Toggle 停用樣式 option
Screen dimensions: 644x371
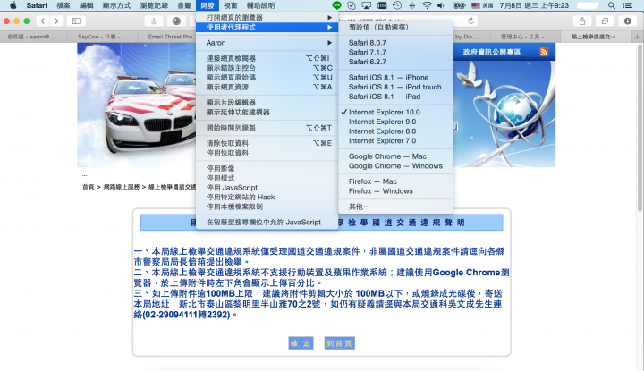267,178
